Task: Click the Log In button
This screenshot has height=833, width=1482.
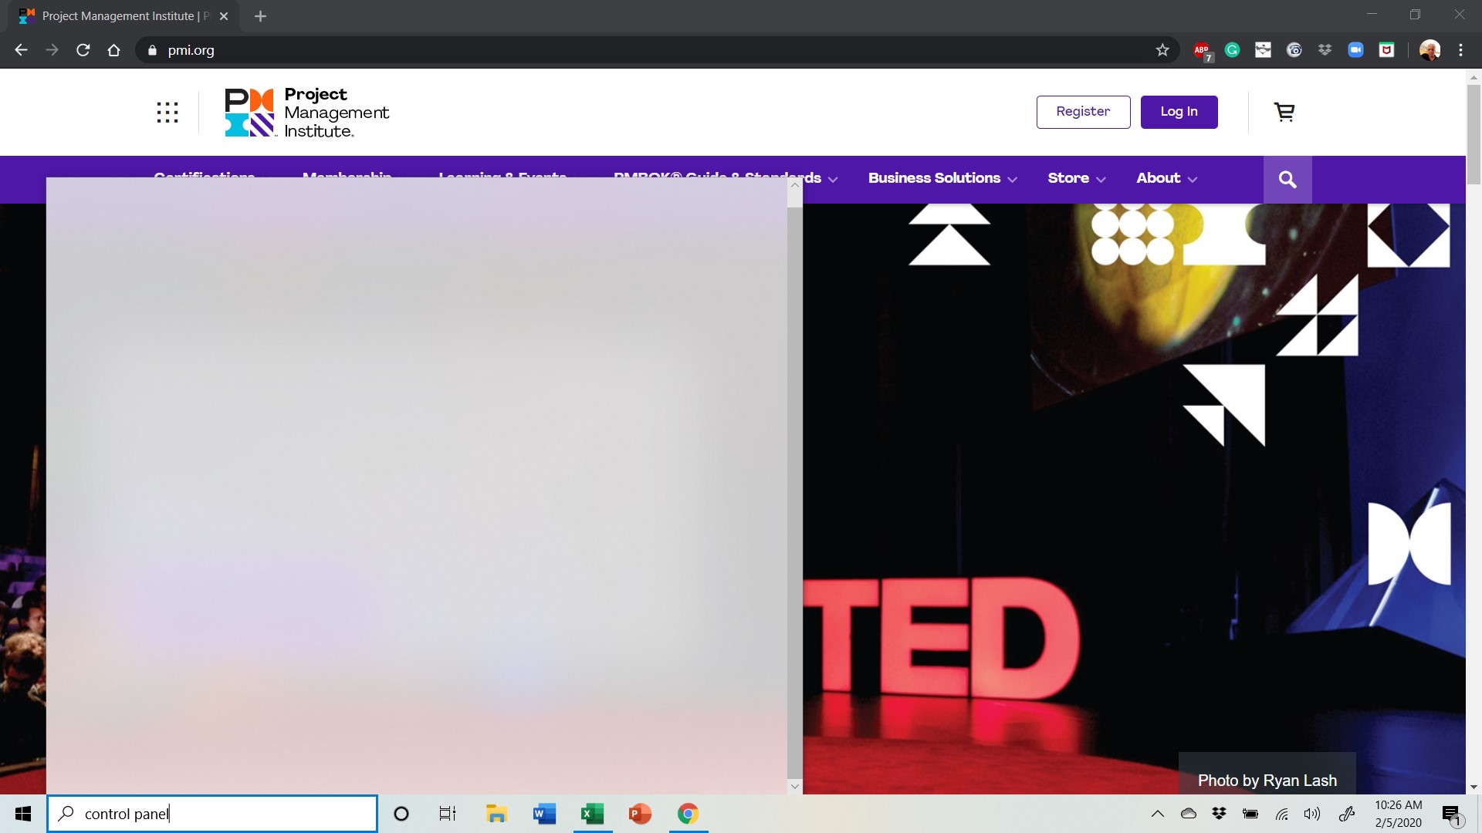Action: coord(1179,112)
